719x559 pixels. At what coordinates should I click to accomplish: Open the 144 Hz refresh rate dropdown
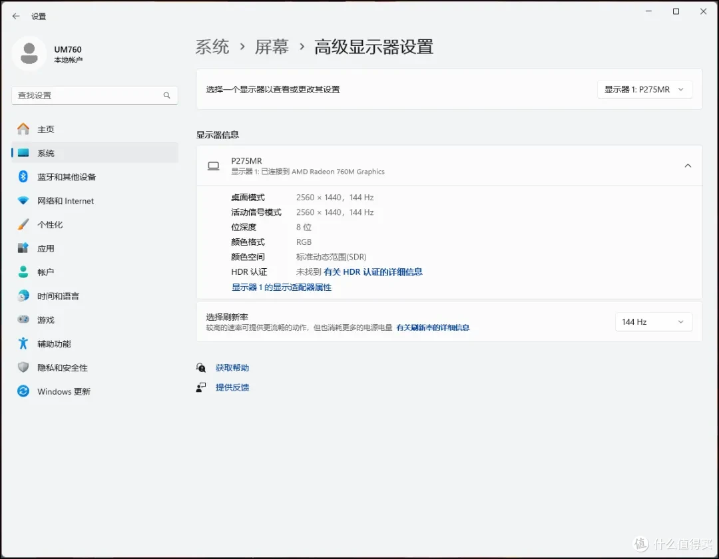pyautogui.click(x=654, y=322)
